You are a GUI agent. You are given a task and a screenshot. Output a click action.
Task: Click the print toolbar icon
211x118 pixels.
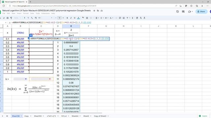(x=8, y=18)
